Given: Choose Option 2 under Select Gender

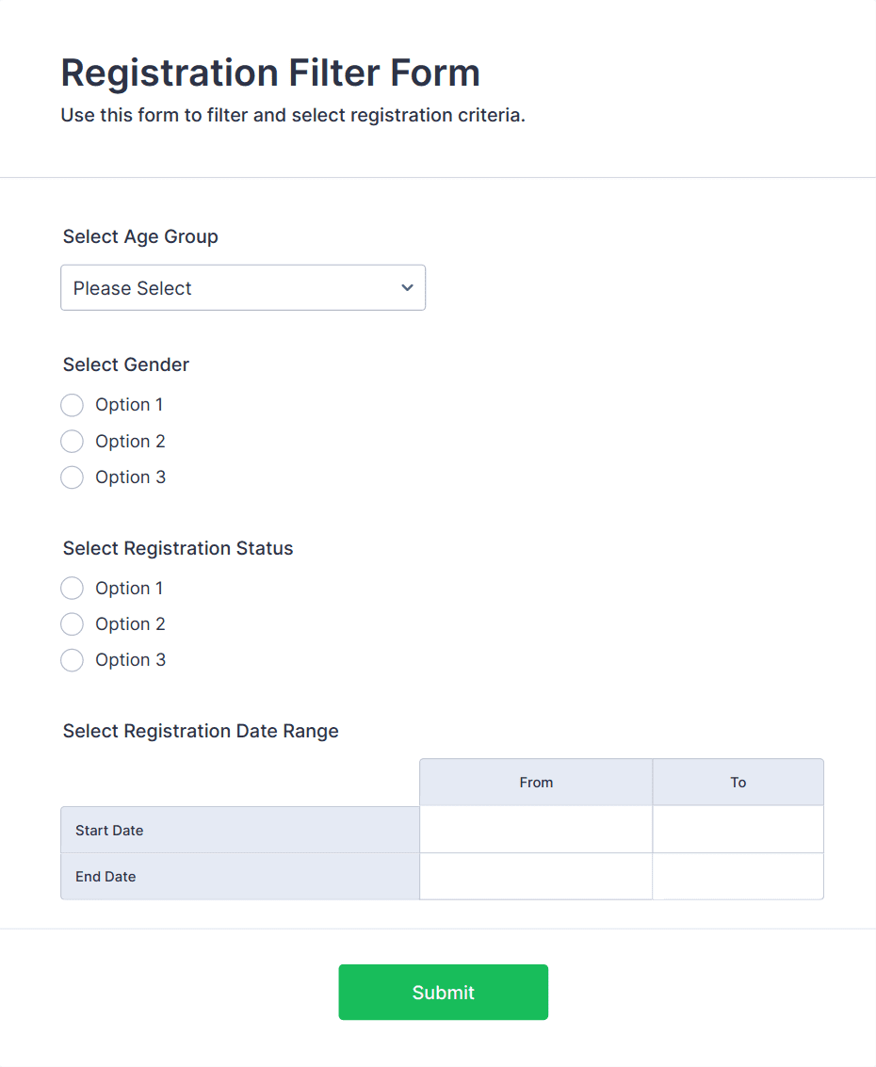Looking at the screenshot, I should point(73,442).
